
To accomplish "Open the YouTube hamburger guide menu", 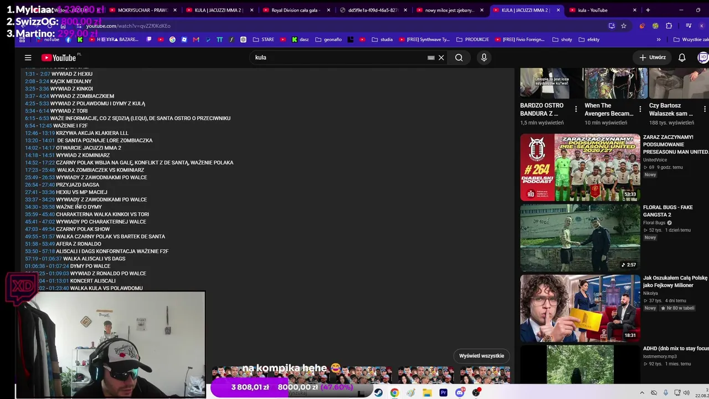I will point(28,58).
